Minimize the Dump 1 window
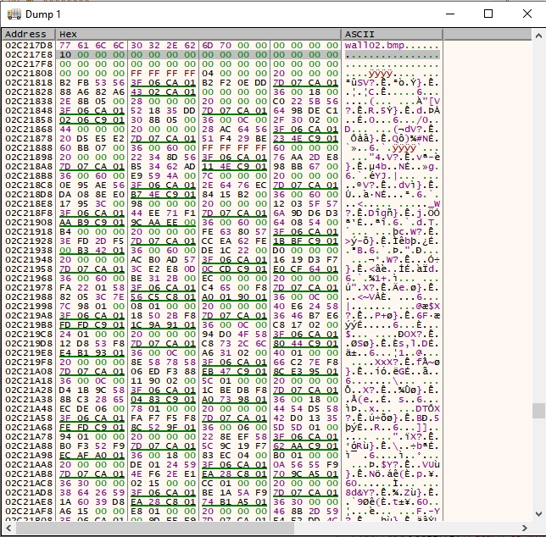Image resolution: width=546 pixels, height=537 pixels. (449, 14)
